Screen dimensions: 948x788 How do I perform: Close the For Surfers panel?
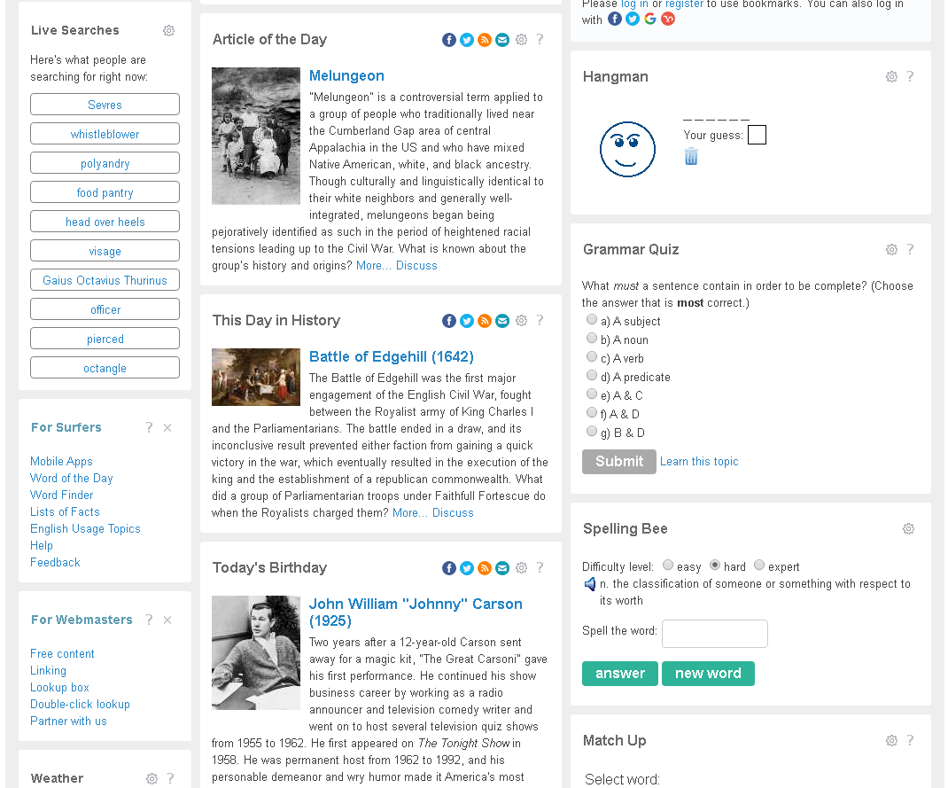[167, 427]
